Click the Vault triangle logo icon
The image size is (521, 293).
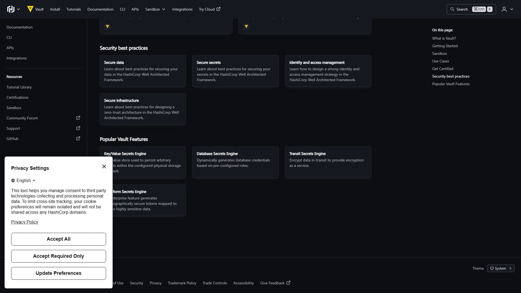coord(30,9)
